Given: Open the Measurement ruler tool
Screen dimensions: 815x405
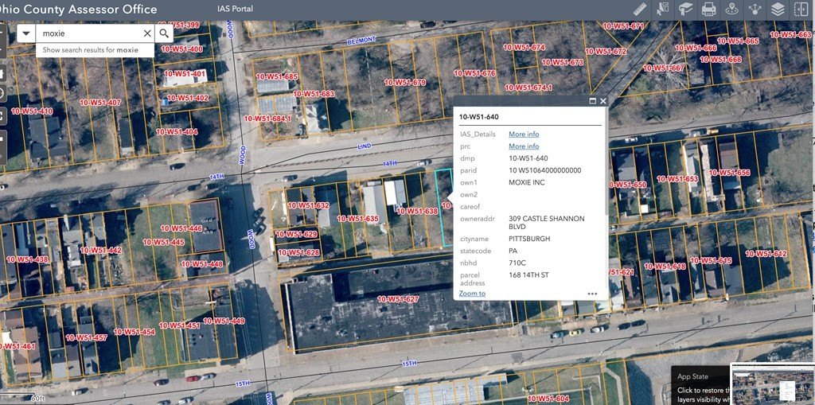Looking at the screenshot, I should (x=639, y=10).
